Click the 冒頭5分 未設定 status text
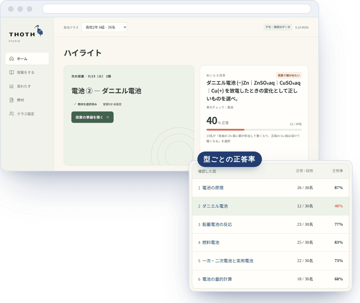This screenshot has height=303, width=360. pos(112,104)
